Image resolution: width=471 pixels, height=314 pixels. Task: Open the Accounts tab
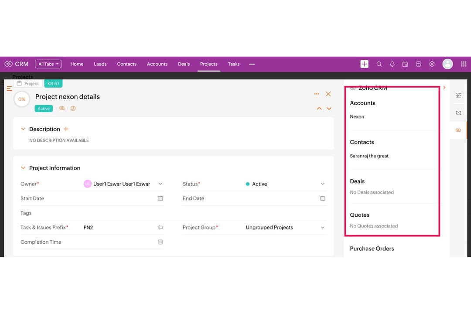[x=157, y=64]
